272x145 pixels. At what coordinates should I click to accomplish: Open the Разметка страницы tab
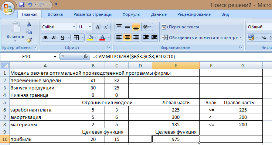coord(92,14)
